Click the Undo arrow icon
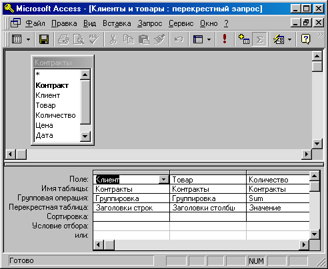 pyautogui.click(x=179, y=39)
